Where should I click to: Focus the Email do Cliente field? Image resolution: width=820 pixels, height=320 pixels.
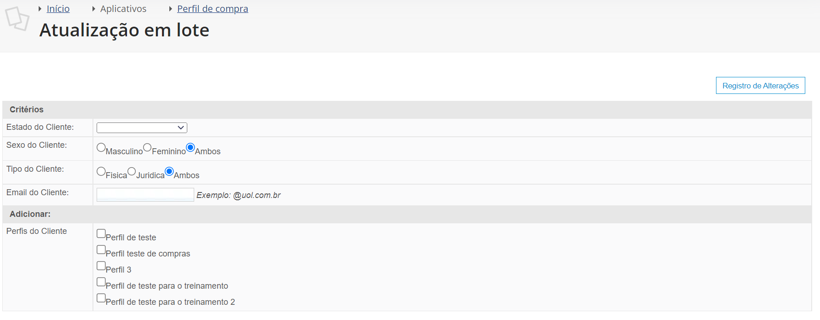[145, 195]
